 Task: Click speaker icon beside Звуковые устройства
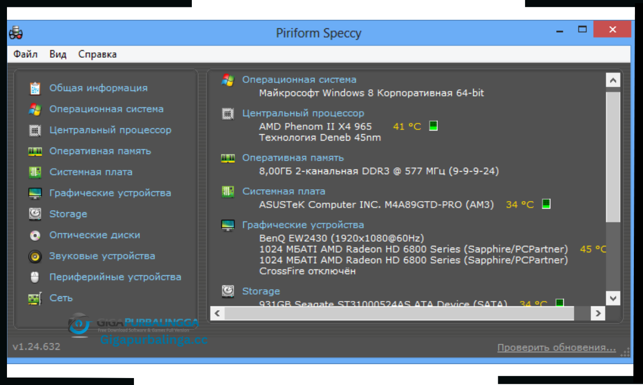pyautogui.click(x=35, y=256)
